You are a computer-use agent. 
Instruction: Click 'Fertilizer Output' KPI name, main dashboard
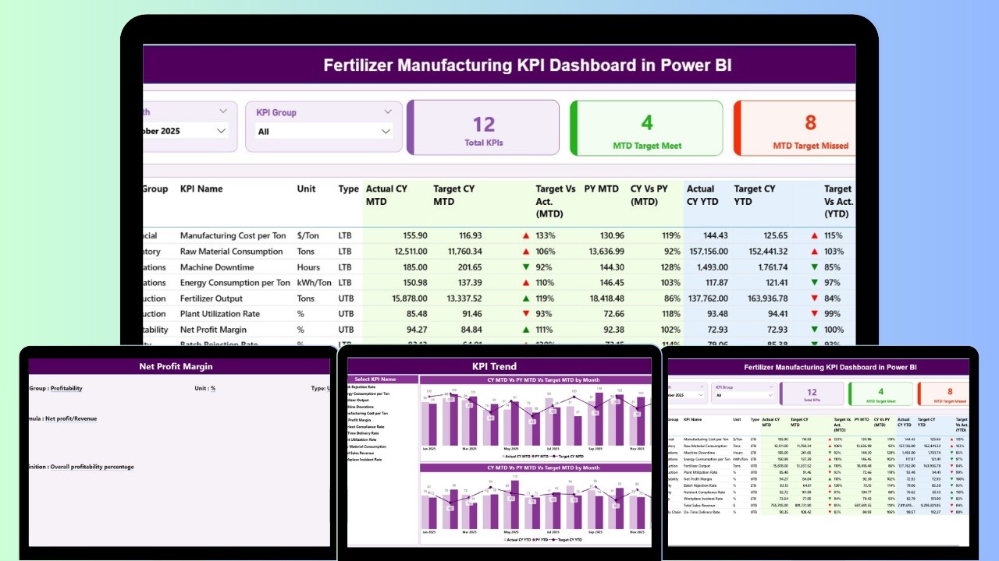tap(211, 298)
